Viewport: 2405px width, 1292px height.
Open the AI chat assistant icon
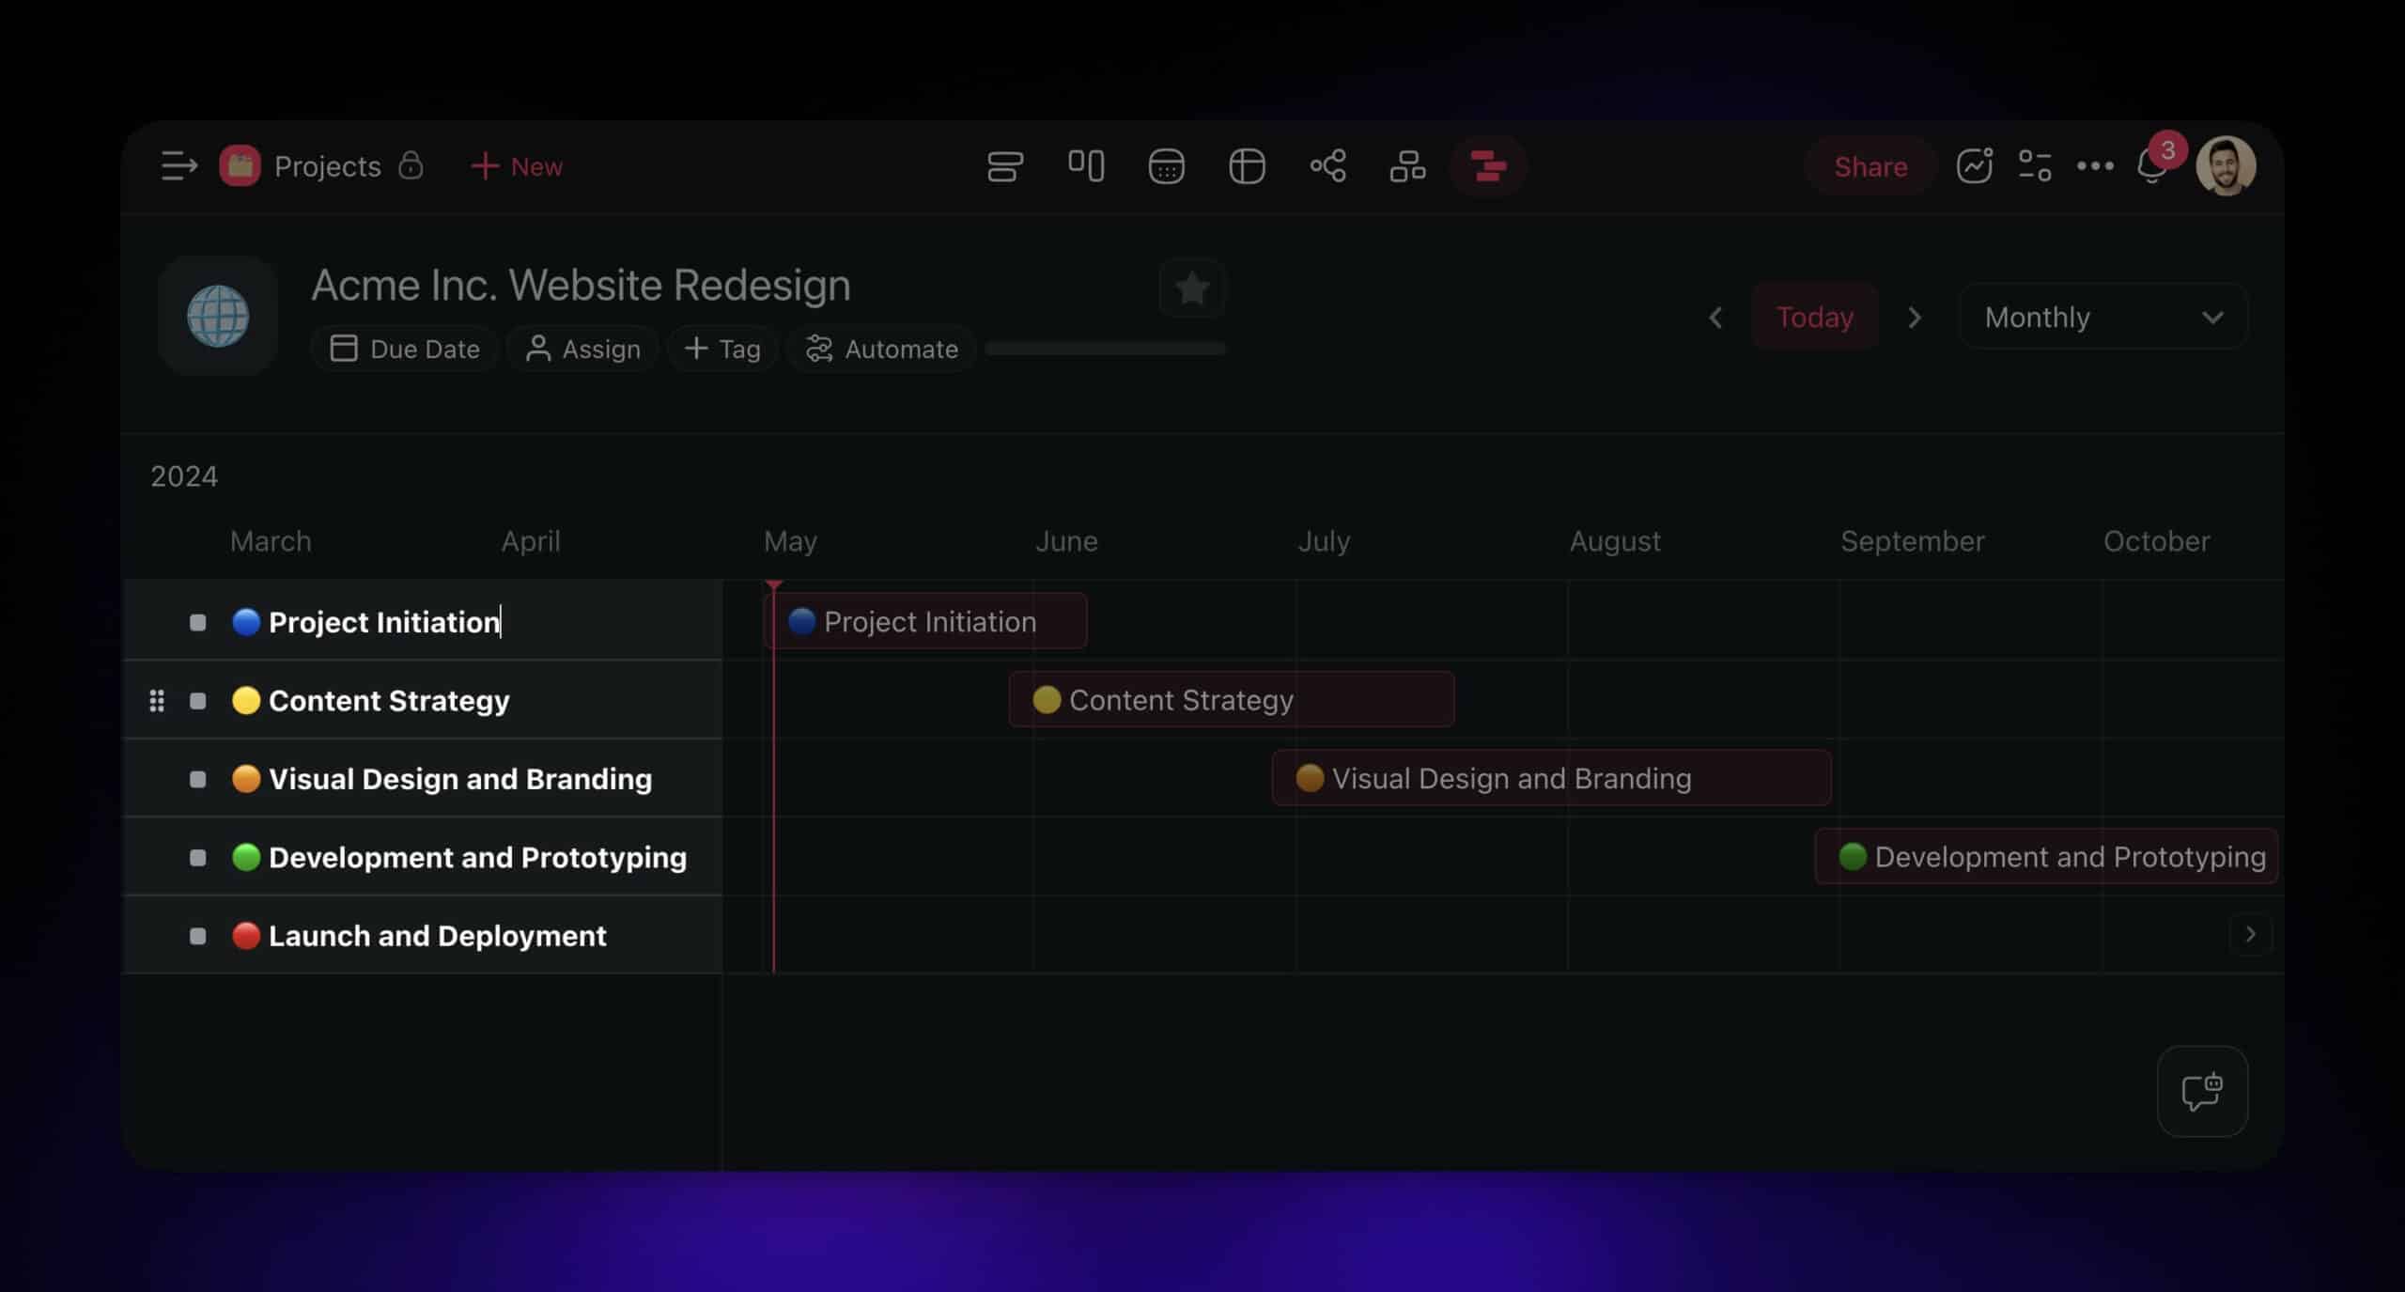coord(2201,1091)
